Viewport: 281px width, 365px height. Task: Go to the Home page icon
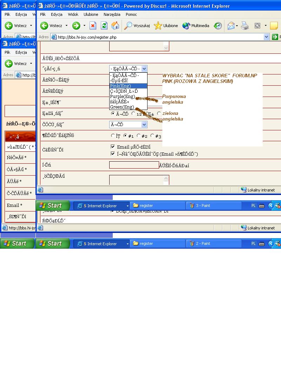pyautogui.click(x=115, y=26)
